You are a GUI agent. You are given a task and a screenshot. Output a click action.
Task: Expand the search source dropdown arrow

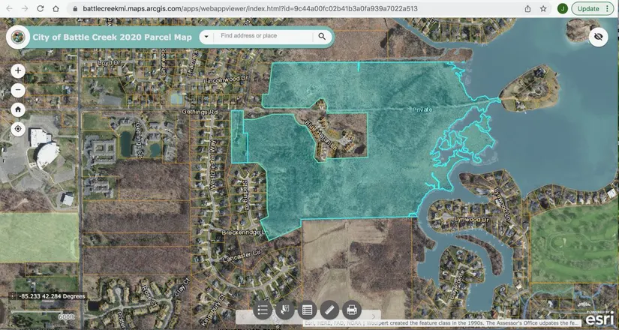point(206,37)
